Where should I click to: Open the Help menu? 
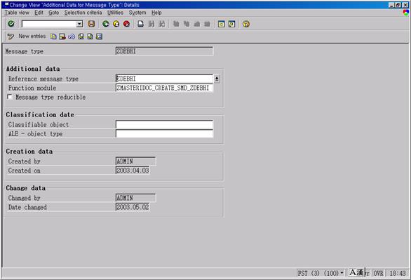(x=156, y=13)
